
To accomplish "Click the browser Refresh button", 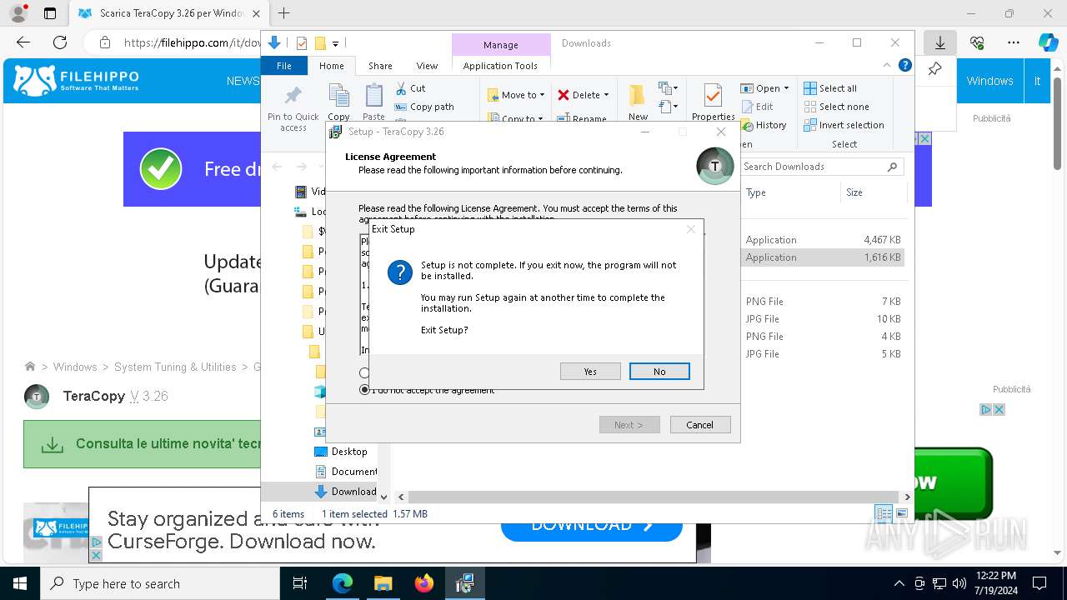I will pyautogui.click(x=60, y=42).
